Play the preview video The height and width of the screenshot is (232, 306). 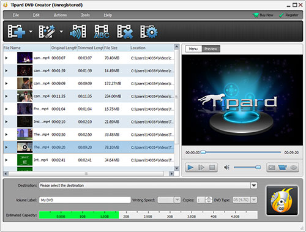click(190, 168)
